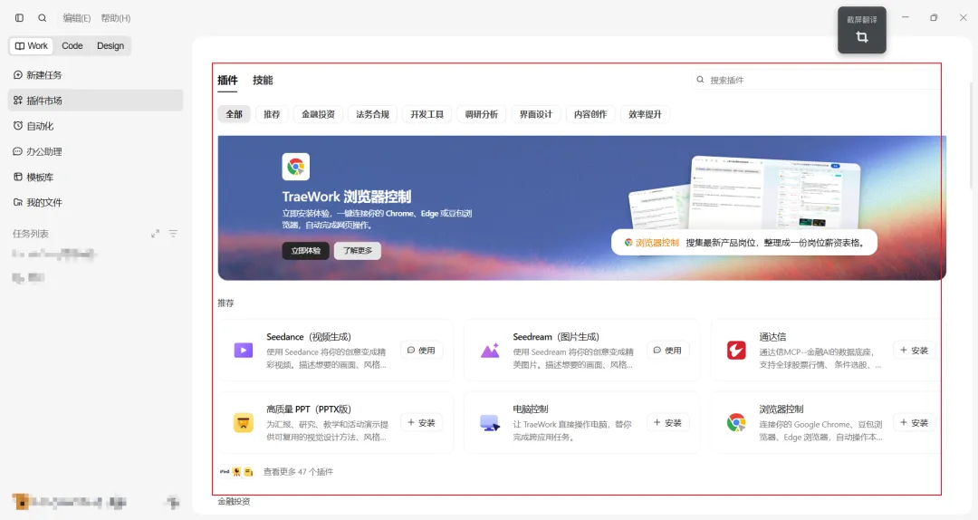Open the 编辑(E) menu

tap(77, 18)
